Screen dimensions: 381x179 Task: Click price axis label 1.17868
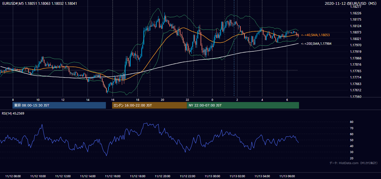coord(356,58)
